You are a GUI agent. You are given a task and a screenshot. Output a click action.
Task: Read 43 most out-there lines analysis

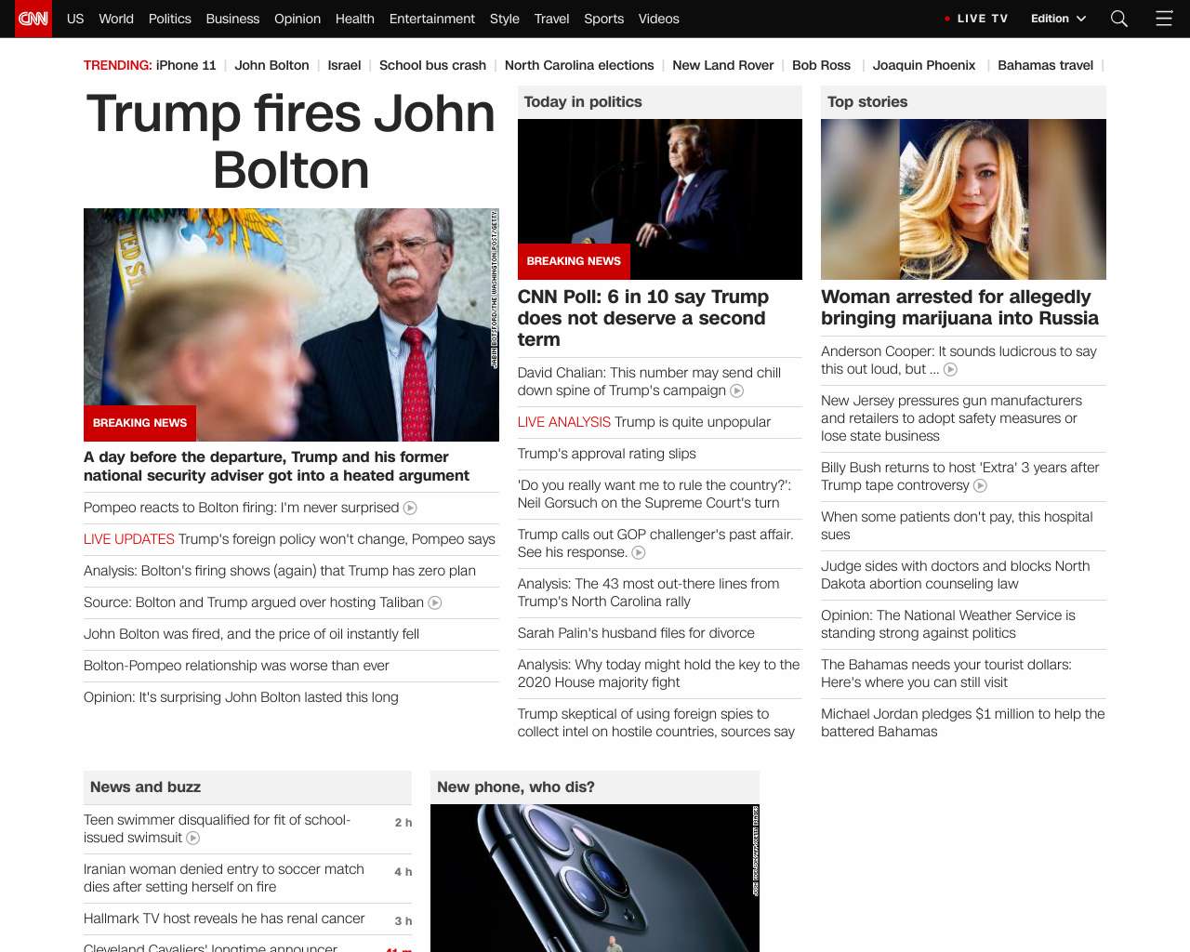pos(649,592)
